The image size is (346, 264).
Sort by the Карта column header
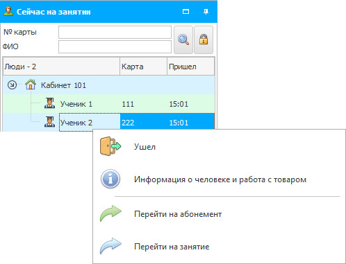(144, 67)
